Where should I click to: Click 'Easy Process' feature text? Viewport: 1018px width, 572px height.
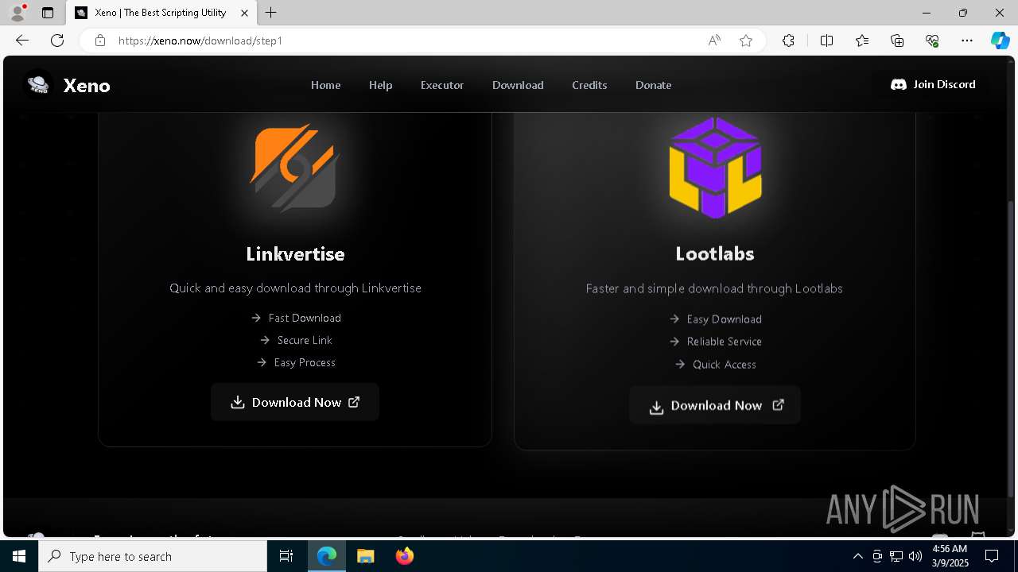coord(305,362)
